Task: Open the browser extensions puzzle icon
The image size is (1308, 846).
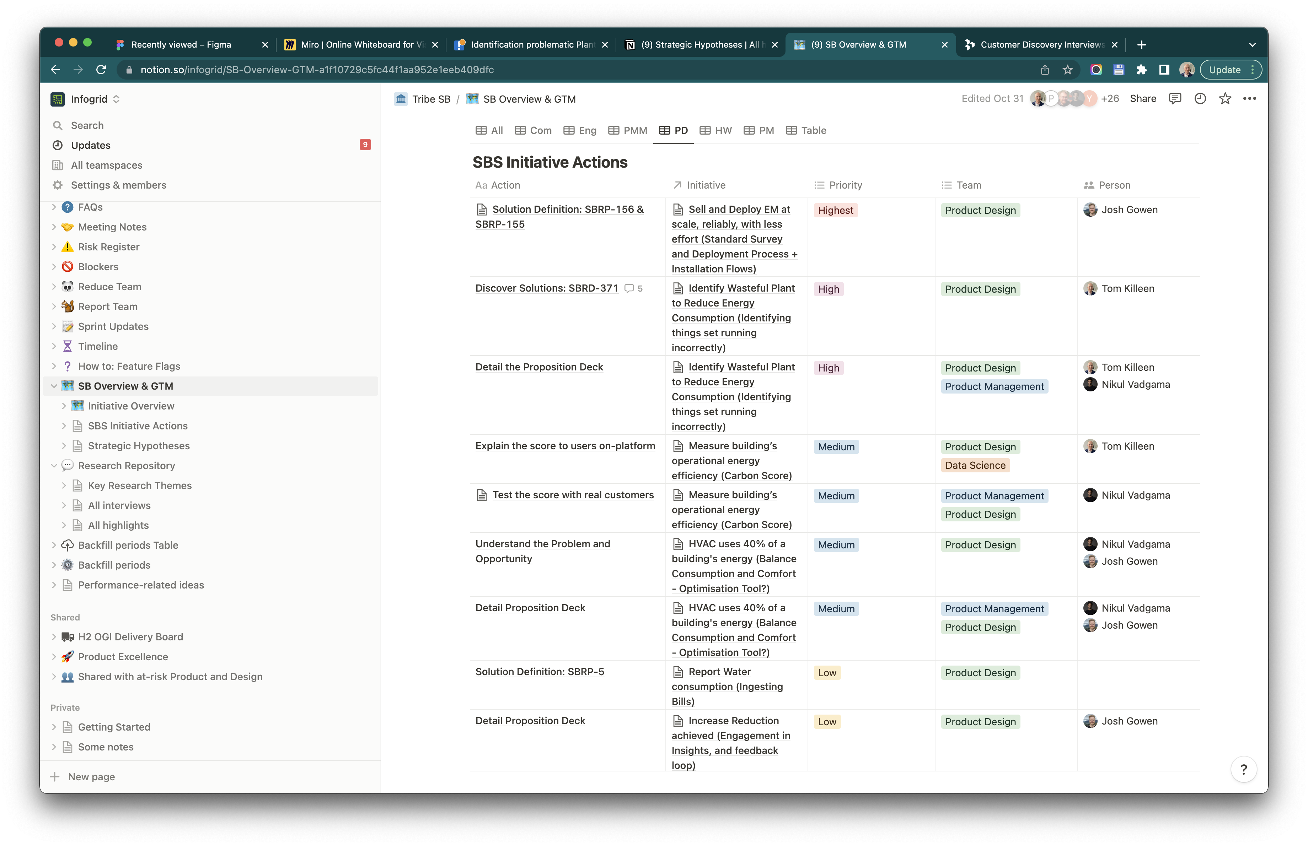Action: 1141,70
